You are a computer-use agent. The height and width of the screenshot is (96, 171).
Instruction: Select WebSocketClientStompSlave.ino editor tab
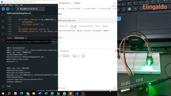(19, 13)
